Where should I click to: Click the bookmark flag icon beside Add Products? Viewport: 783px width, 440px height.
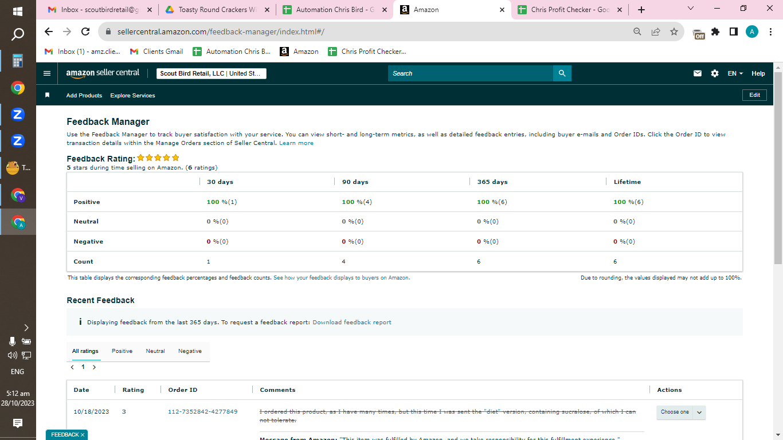pos(48,95)
